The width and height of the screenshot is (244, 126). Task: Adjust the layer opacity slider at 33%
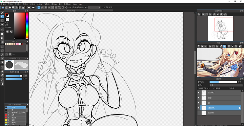point(223,82)
